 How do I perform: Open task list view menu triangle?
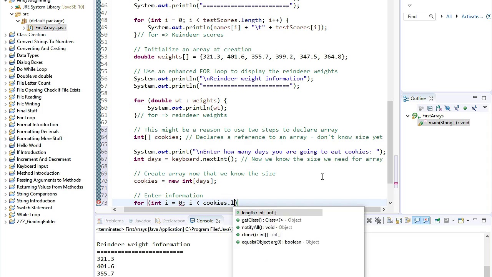[410, 5]
